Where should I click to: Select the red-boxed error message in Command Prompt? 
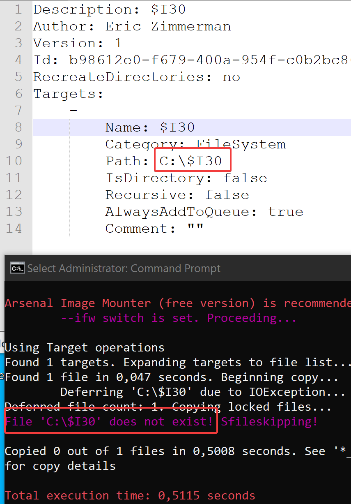tap(109, 421)
